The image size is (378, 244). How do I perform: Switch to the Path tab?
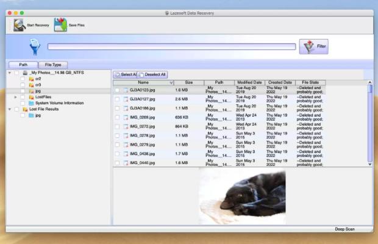(x=23, y=65)
